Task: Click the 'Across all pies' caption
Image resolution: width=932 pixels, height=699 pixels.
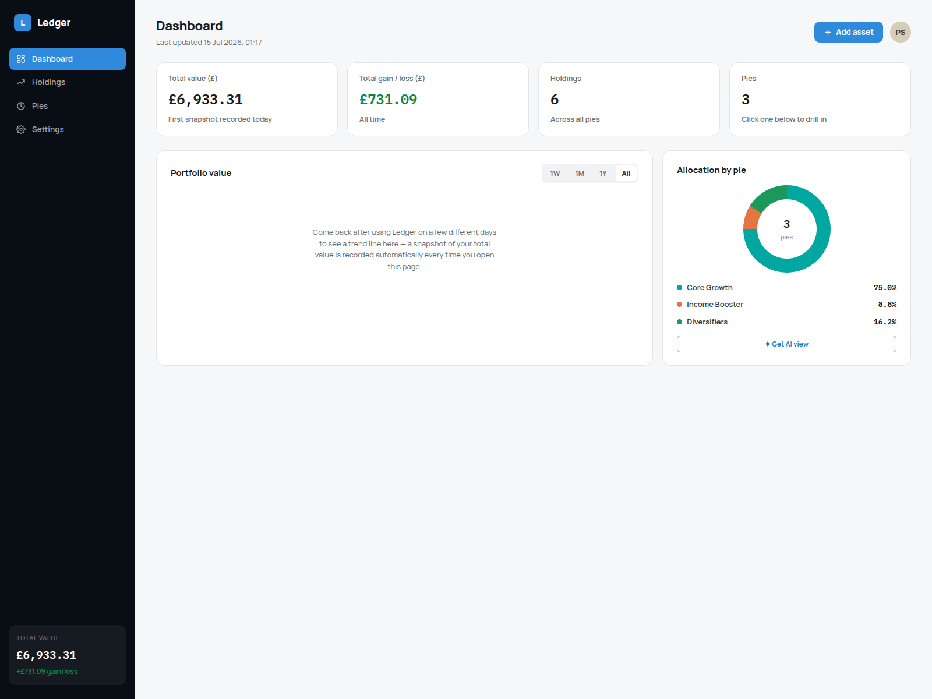Action: click(575, 119)
